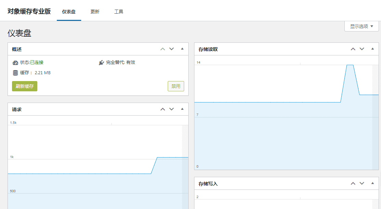This screenshot has width=381, height=209.
Task: Move the 概述 panel down
Action: click(172, 49)
